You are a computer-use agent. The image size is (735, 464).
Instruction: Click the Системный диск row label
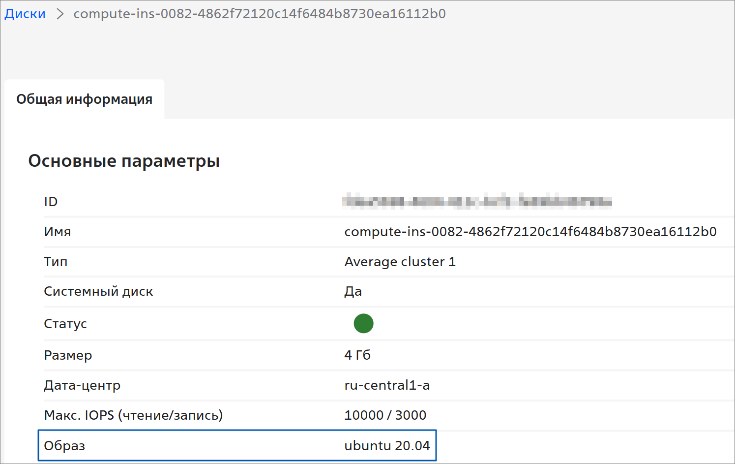(98, 291)
